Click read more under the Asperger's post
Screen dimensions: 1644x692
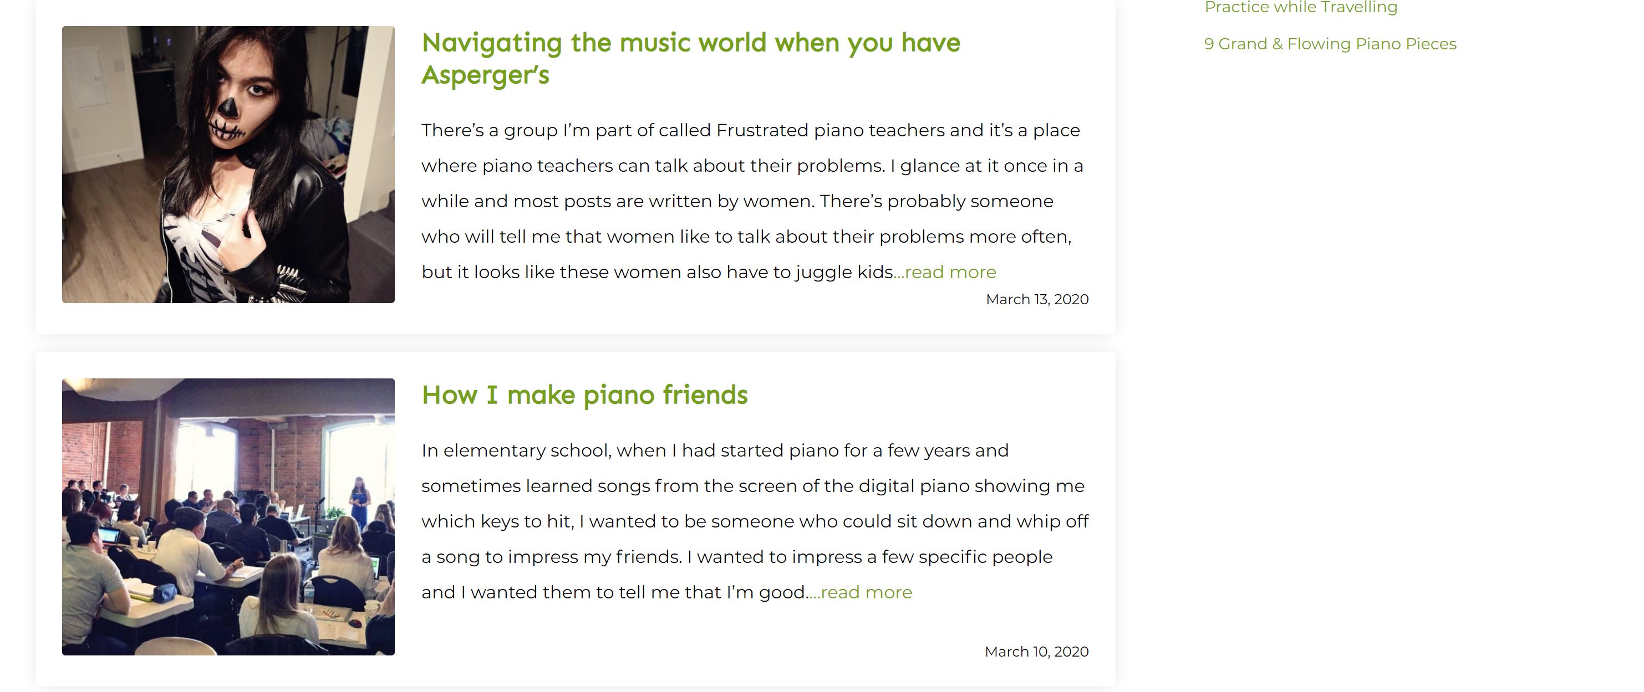[950, 273]
